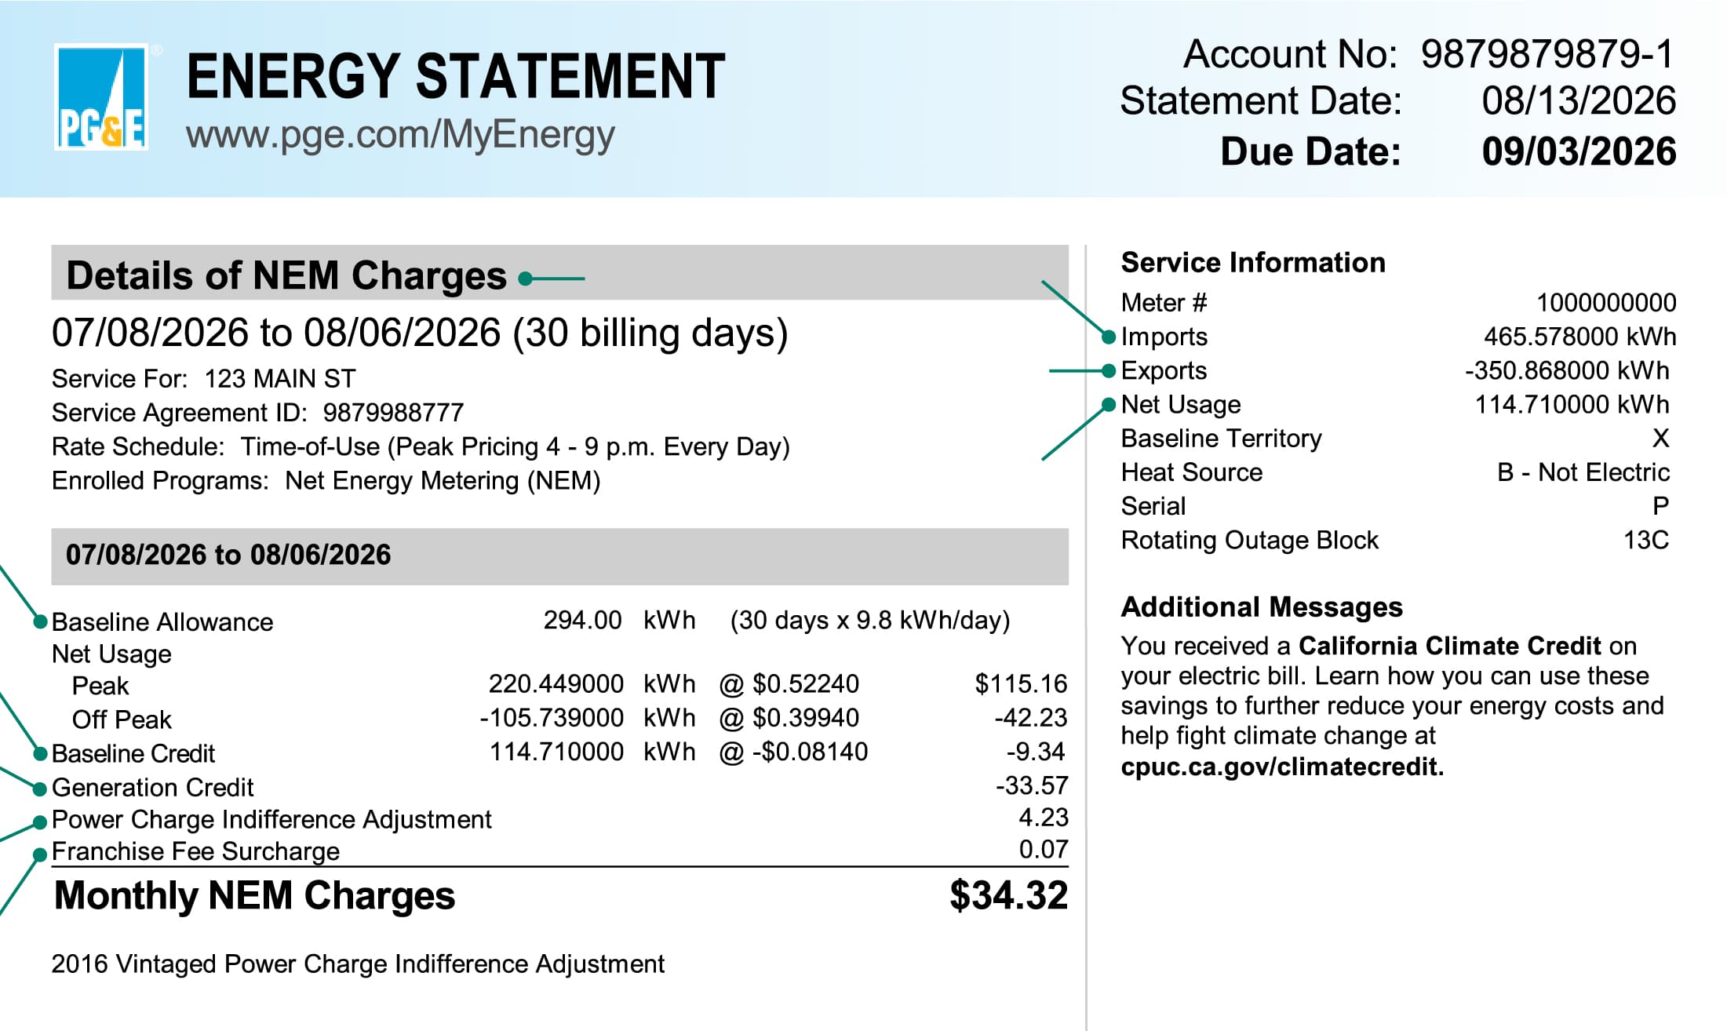
Task: Click the teal dot next to Exports
Action: tap(1108, 371)
